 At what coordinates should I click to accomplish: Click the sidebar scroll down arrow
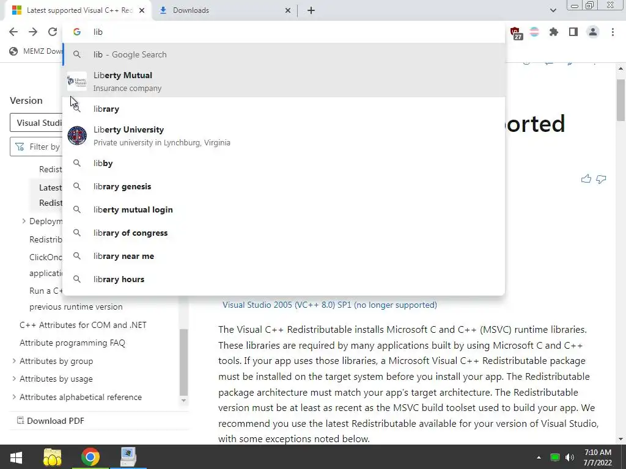click(183, 401)
